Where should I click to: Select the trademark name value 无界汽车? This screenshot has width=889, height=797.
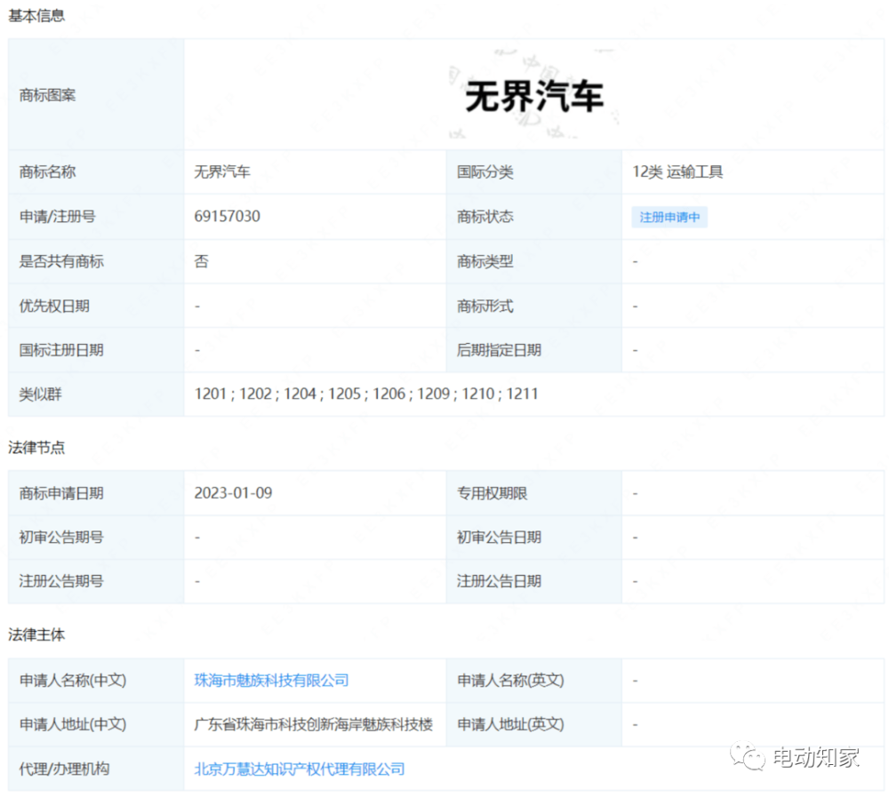(x=221, y=171)
